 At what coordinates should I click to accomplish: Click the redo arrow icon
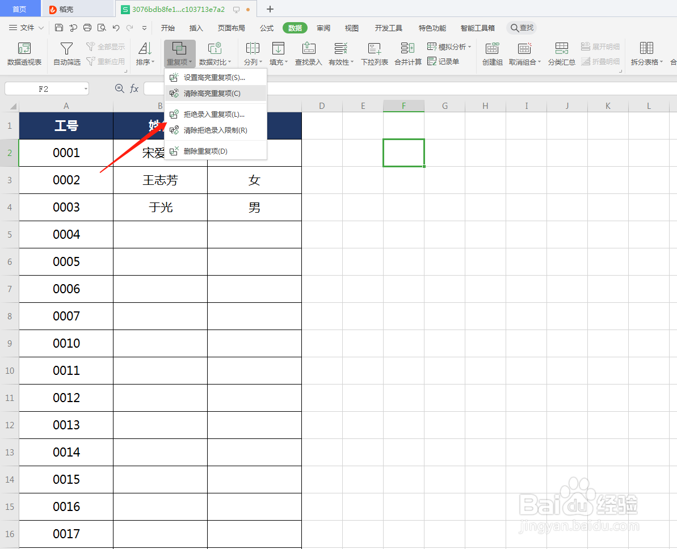[x=129, y=28]
